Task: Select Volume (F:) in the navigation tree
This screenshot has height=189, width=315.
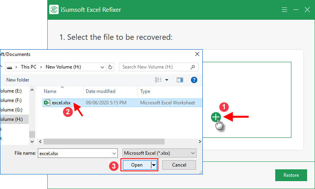Action: (x=11, y=100)
